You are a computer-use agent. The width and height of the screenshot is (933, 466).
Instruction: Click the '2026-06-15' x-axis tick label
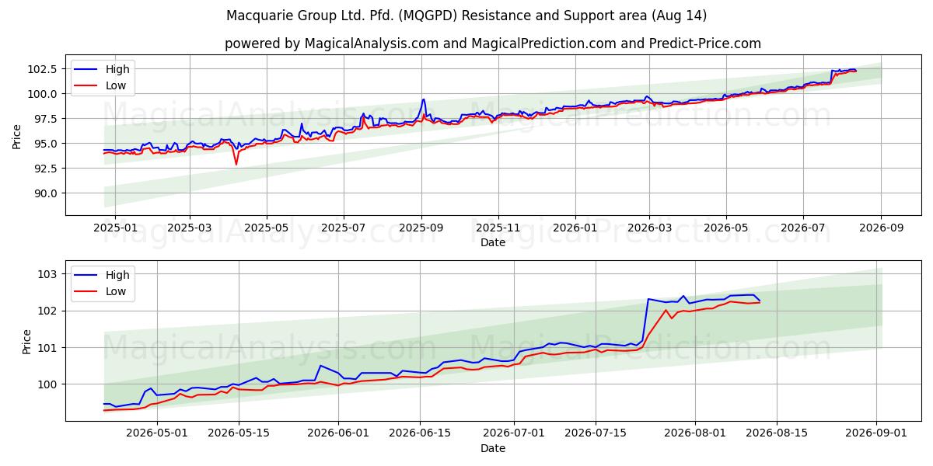(421, 433)
